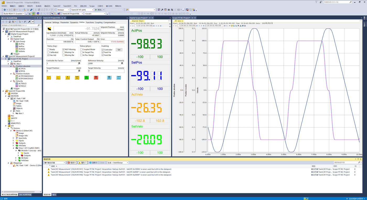Switch to the Parameter tab
367x200 pixels.
[64, 22]
